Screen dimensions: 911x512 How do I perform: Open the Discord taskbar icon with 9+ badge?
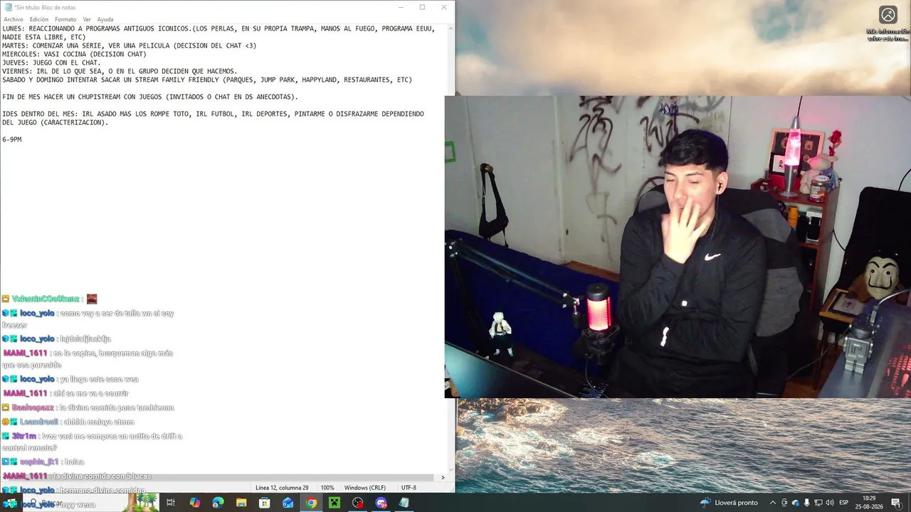381,503
